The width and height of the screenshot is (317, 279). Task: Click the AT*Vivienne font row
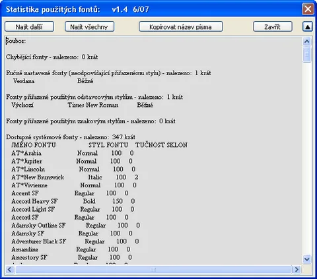(74, 185)
